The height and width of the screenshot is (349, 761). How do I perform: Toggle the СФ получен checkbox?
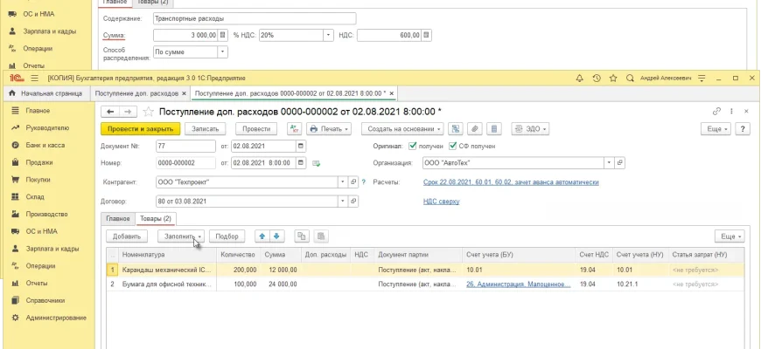pyautogui.click(x=452, y=146)
